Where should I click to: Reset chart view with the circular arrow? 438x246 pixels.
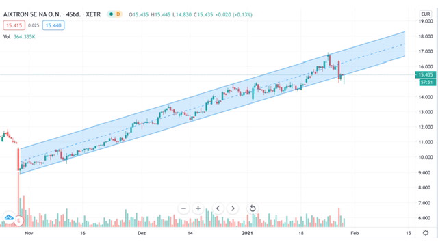point(253,208)
